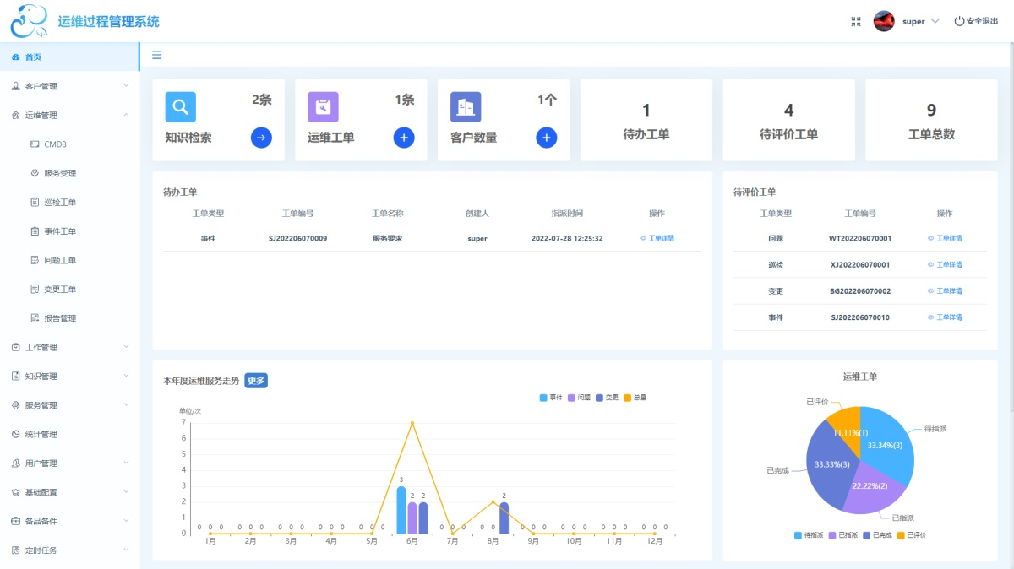Collapse 运维管理 menu chevron
Image resolution: width=1014 pixels, height=569 pixels.
point(126,115)
